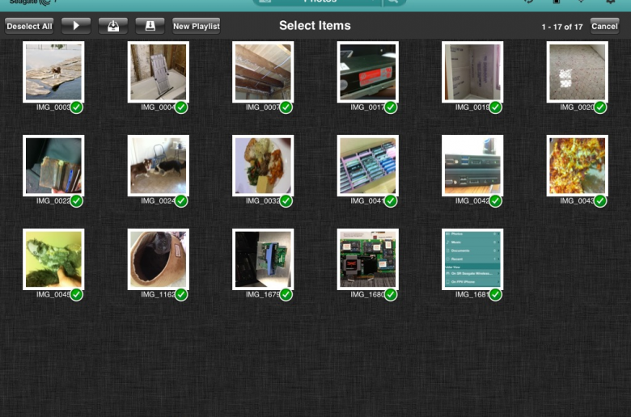This screenshot has width=631, height=417.
Task: Toggle the check badge on IMG_0043
Action: tap(600, 201)
